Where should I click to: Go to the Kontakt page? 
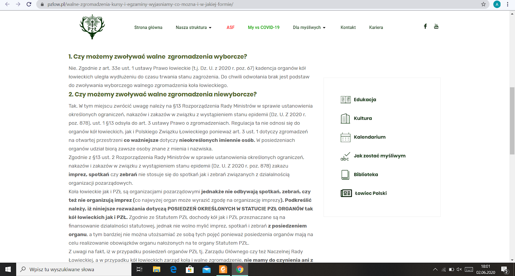[x=348, y=28]
